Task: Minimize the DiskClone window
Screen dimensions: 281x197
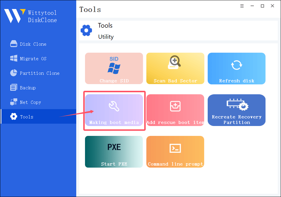Action: pyautogui.click(x=252, y=6)
